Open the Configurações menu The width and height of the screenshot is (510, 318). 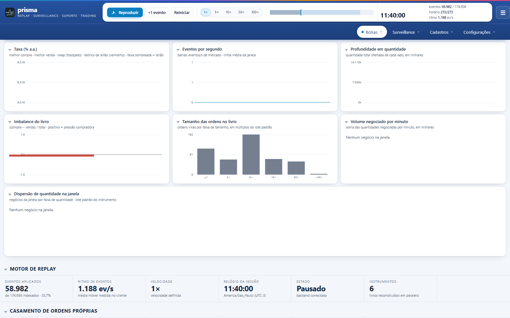(x=479, y=32)
